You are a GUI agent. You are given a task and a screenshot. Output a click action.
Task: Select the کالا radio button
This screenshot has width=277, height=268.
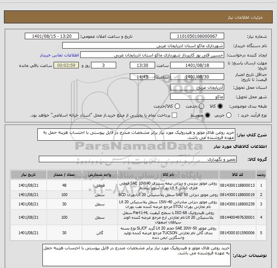220,106
